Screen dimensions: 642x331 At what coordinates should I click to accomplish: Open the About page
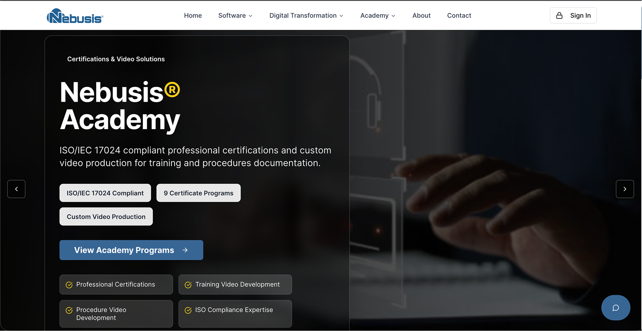pos(421,15)
